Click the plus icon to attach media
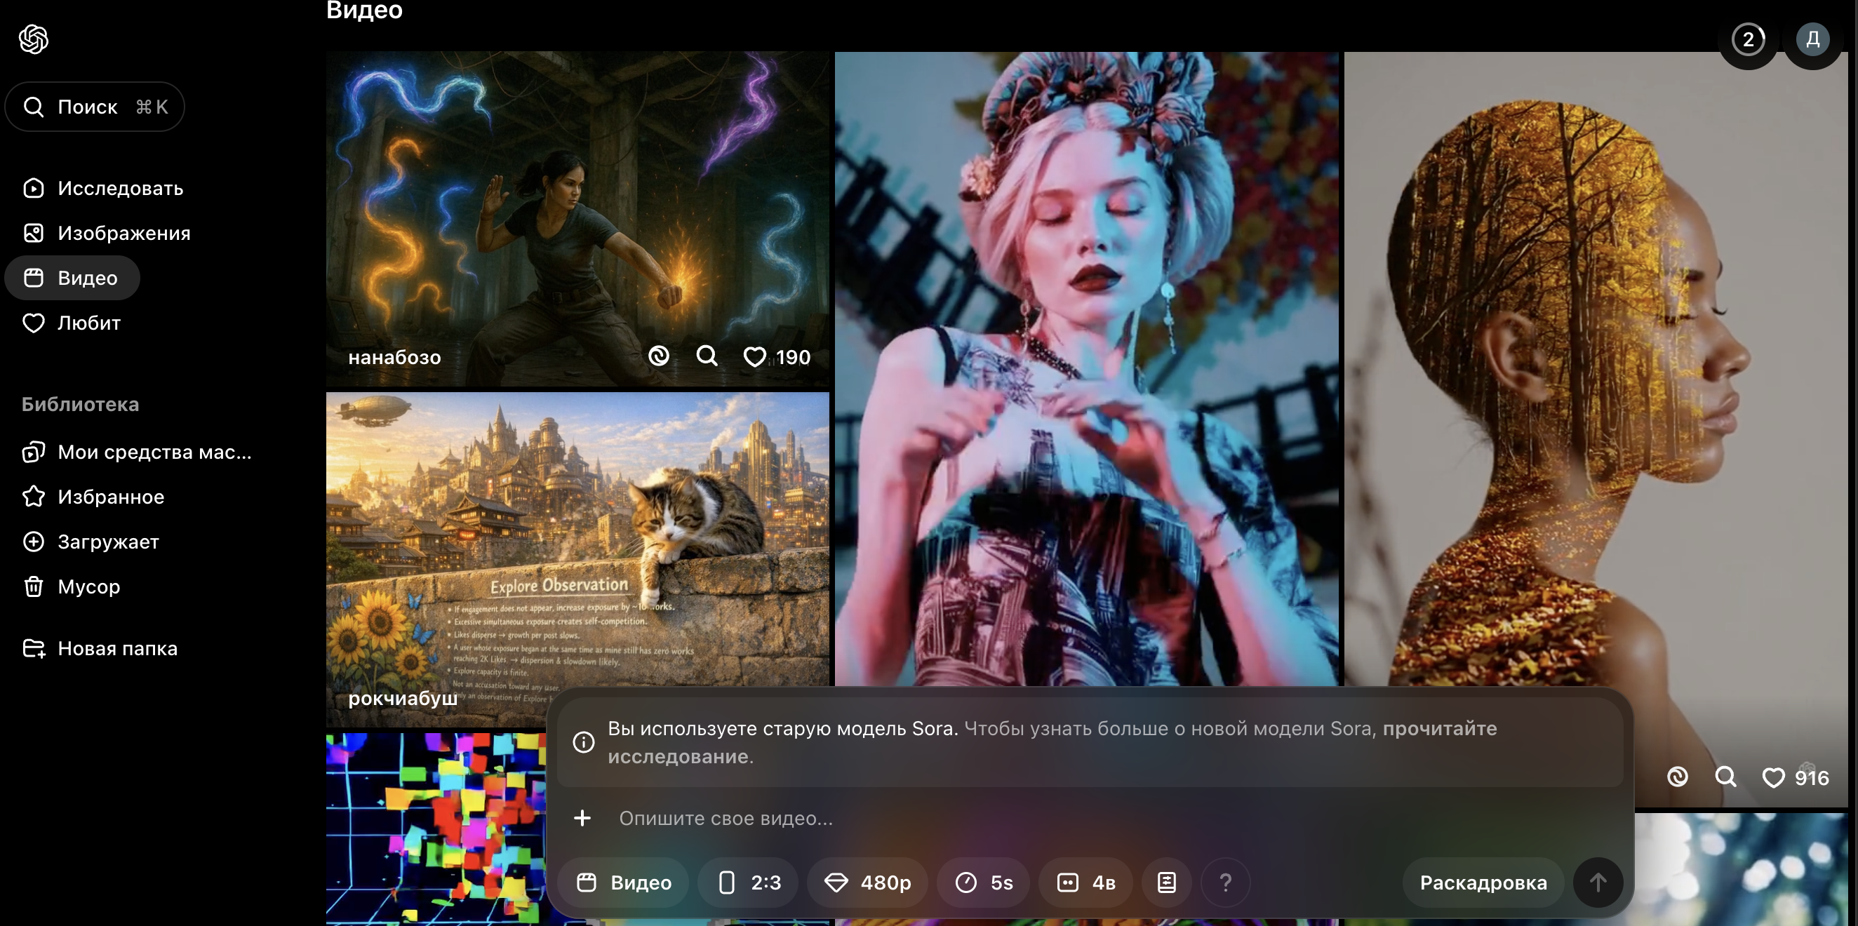 582,818
